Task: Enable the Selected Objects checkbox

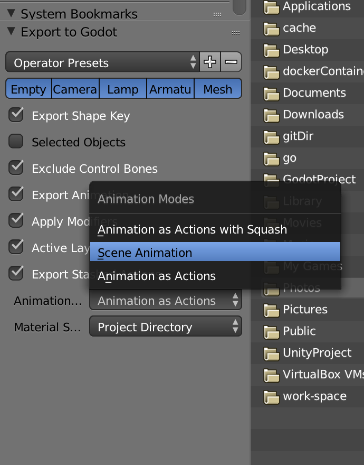Action: pos(15,142)
